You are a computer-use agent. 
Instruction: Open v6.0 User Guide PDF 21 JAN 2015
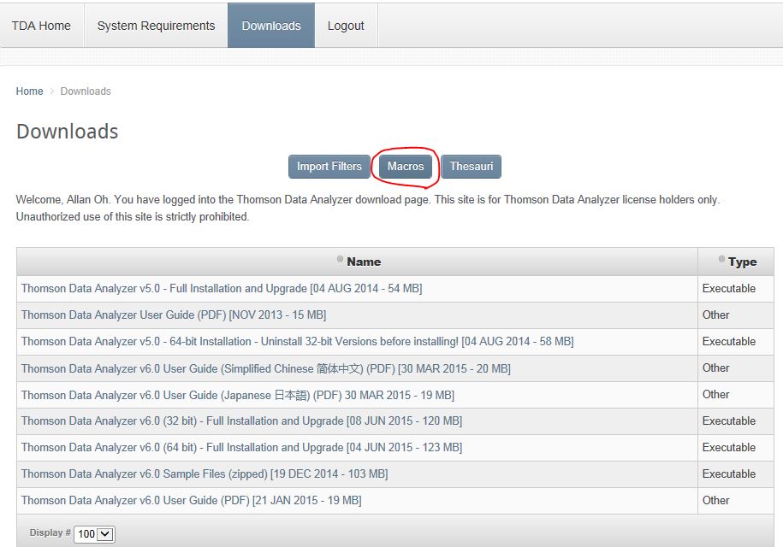[x=191, y=501]
